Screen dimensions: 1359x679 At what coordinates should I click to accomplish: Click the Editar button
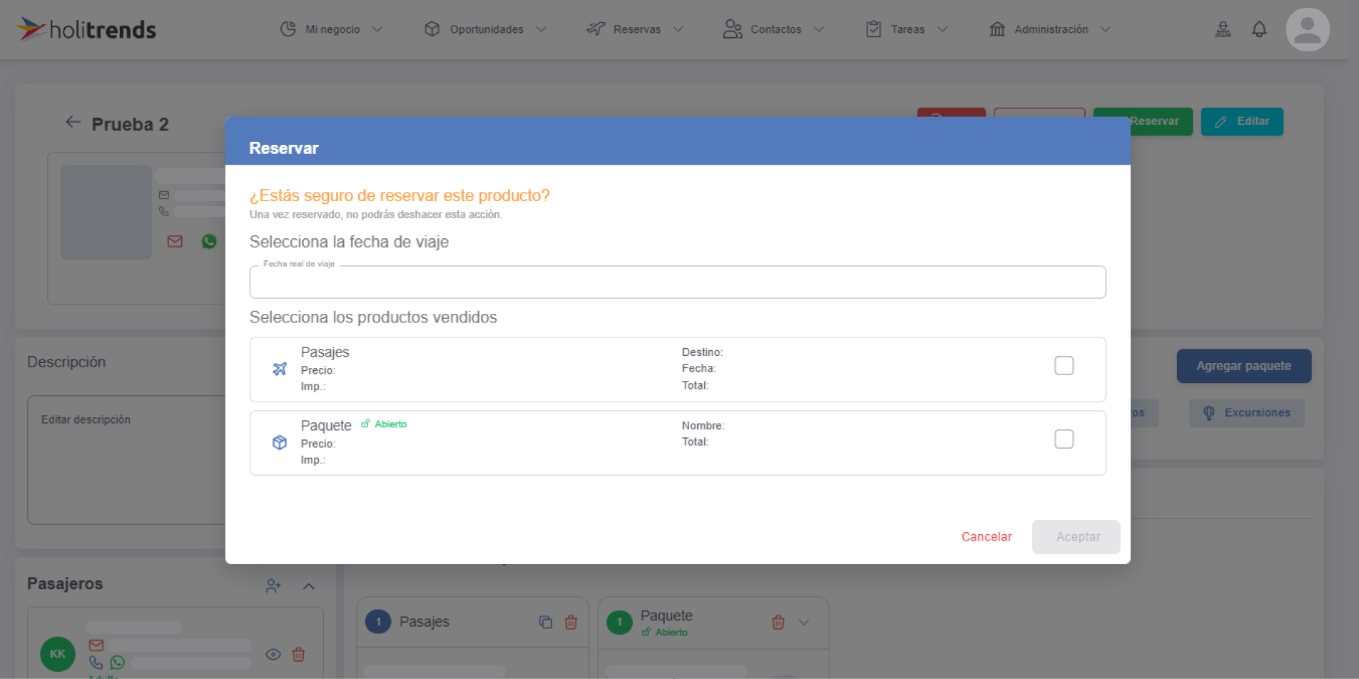click(x=1241, y=121)
